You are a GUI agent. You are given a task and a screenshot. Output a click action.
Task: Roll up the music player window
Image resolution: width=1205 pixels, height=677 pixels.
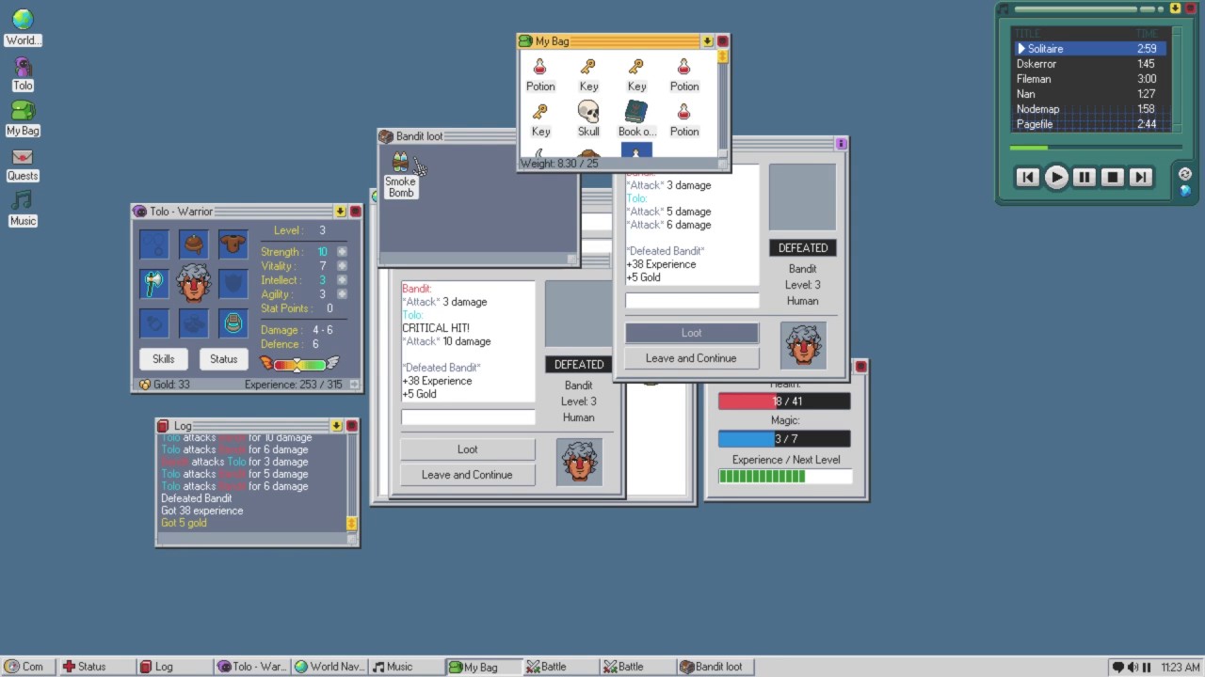pos(1175,8)
